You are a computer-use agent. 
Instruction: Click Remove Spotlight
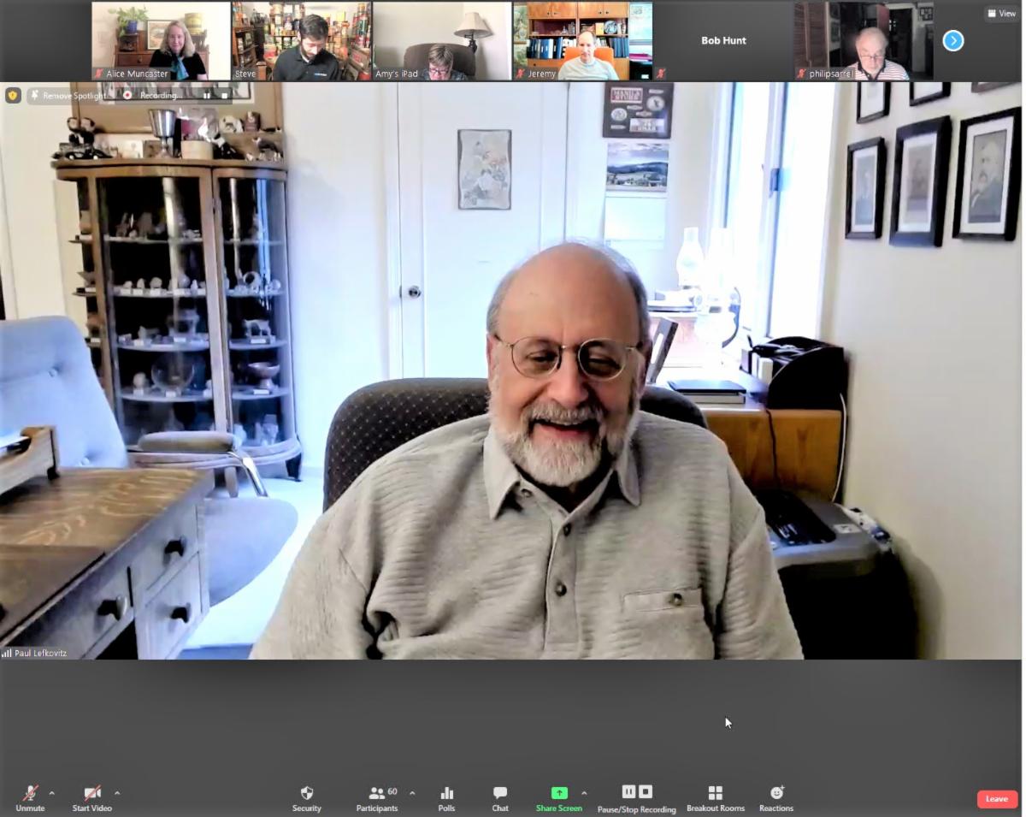[x=70, y=96]
